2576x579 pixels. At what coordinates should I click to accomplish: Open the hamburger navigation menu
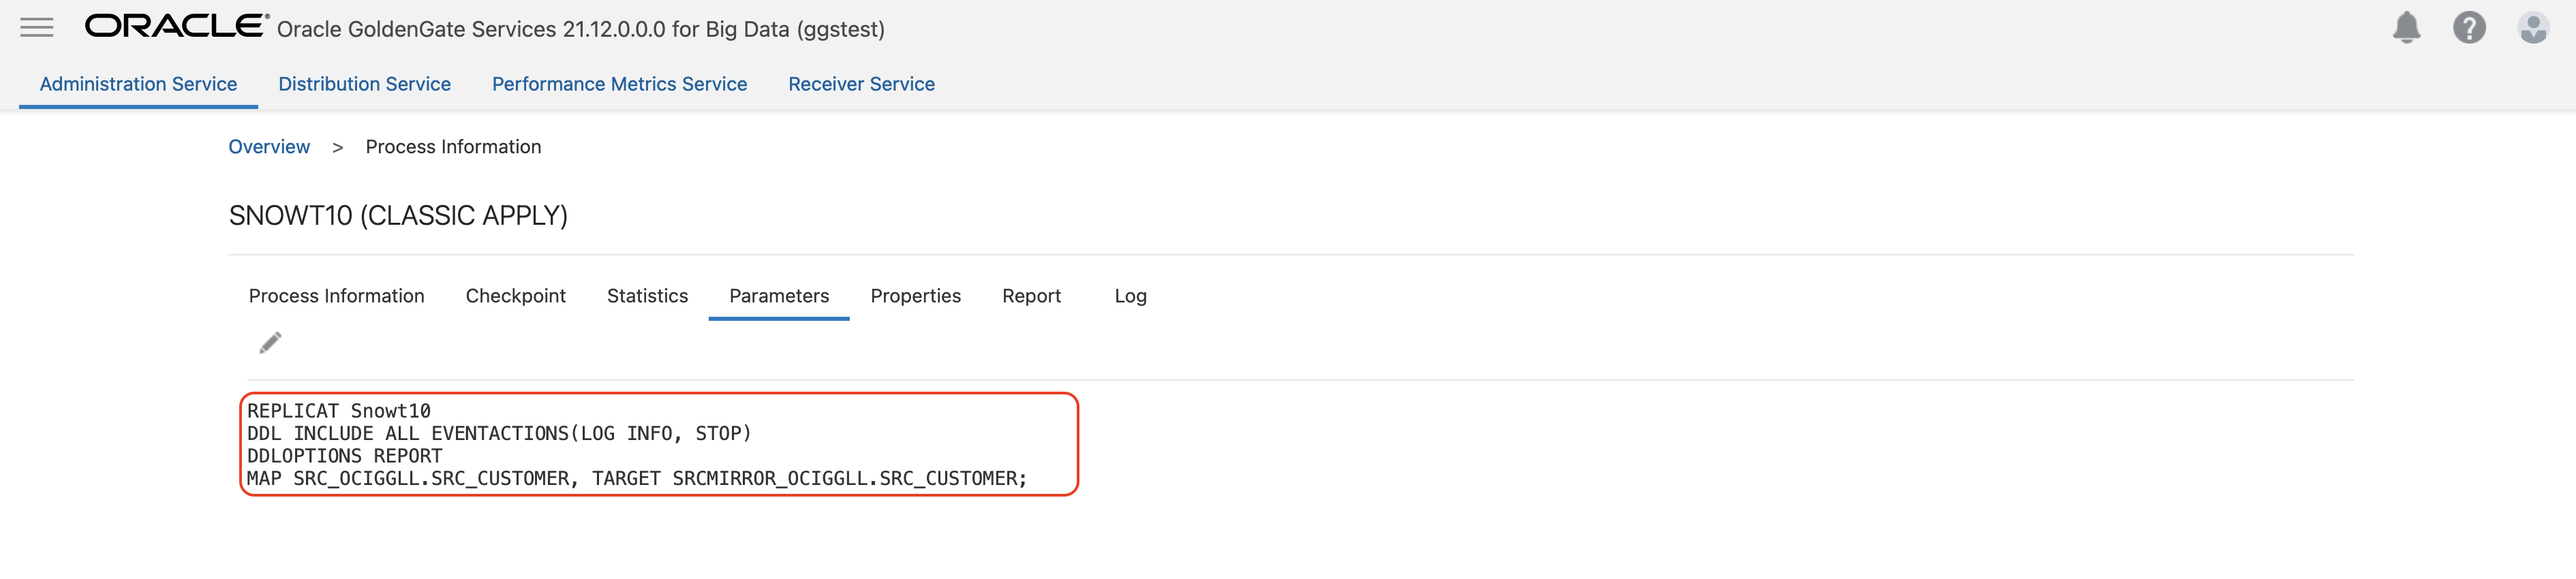click(37, 27)
